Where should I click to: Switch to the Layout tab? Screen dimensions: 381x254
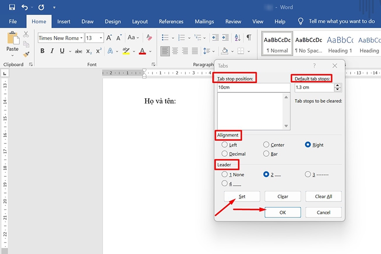(x=140, y=21)
